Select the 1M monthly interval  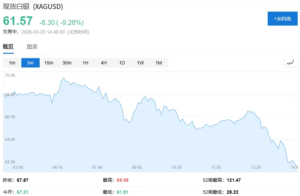159,63
